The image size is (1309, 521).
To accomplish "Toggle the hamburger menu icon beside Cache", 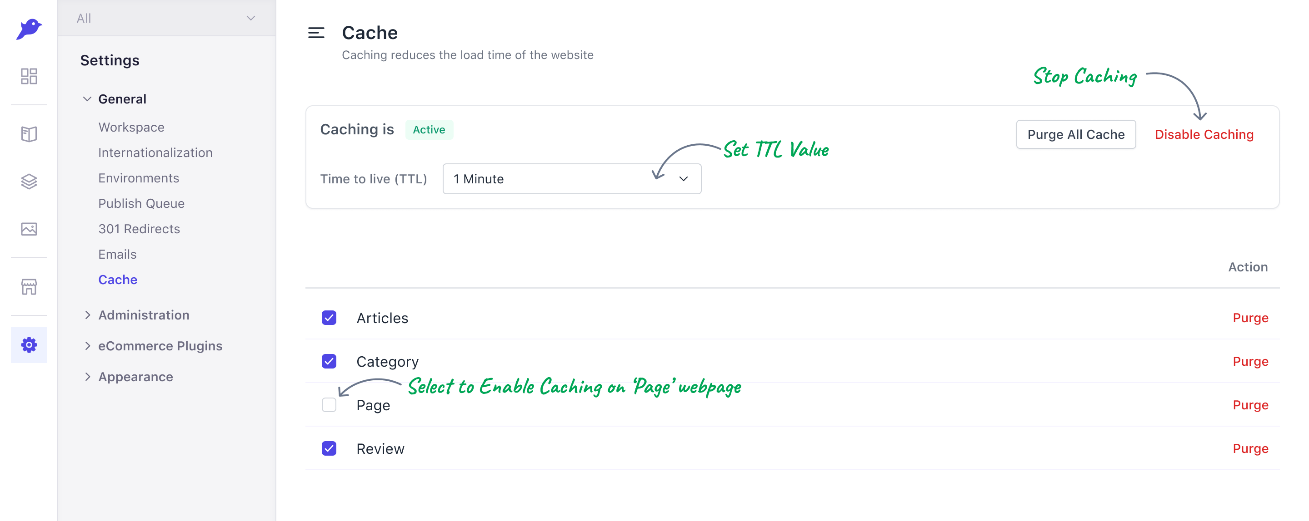I will click(x=316, y=33).
